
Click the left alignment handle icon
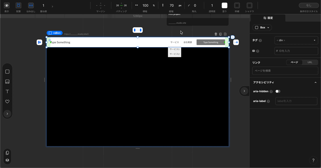(x=39, y=42)
